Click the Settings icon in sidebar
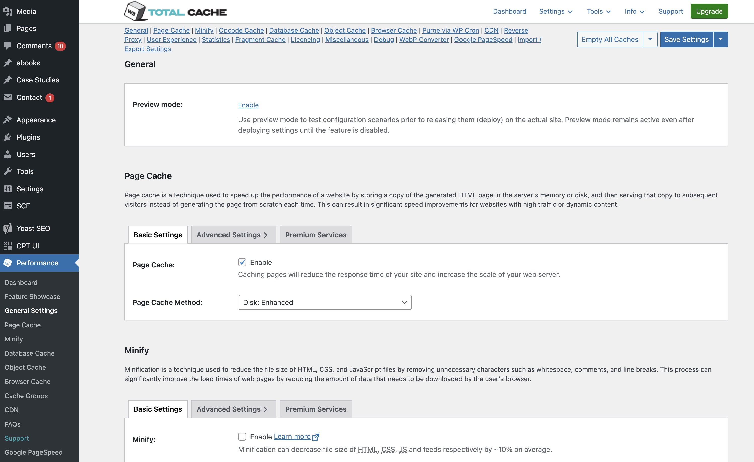Viewport: 754px width, 462px height. tap(8, 189)
